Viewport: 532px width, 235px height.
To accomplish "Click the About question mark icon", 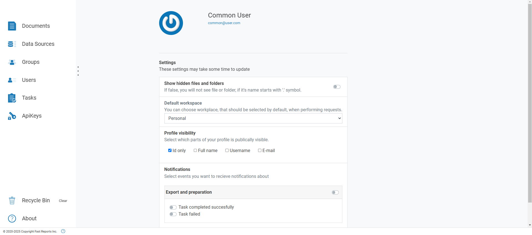I will click(x=12, y=218).
